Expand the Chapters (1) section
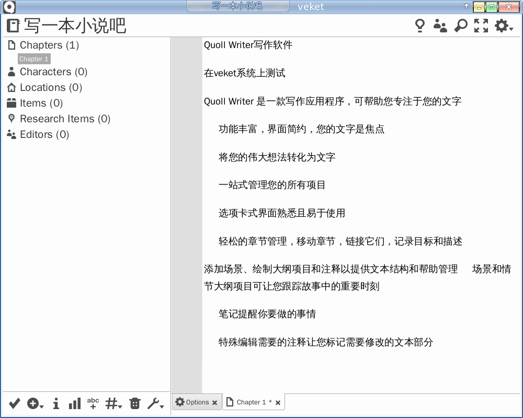 49,45
